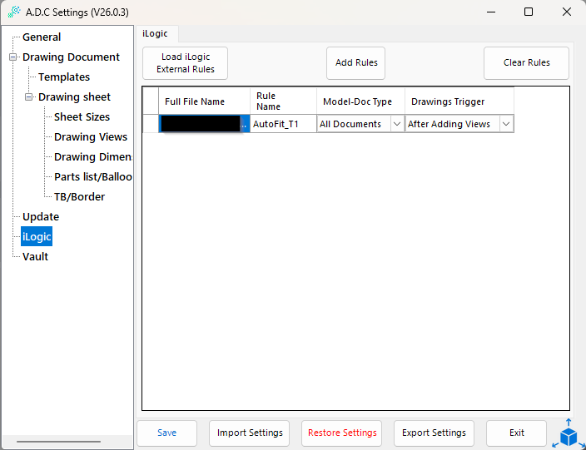Maximize the A.D.C Settings window
The image size is (586, 450).
[529, 12]
